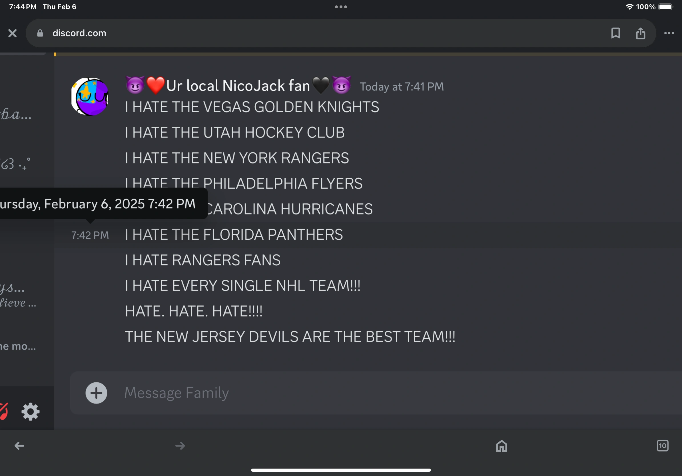Click the Ur local NicoJack fan username

[238, 86]
